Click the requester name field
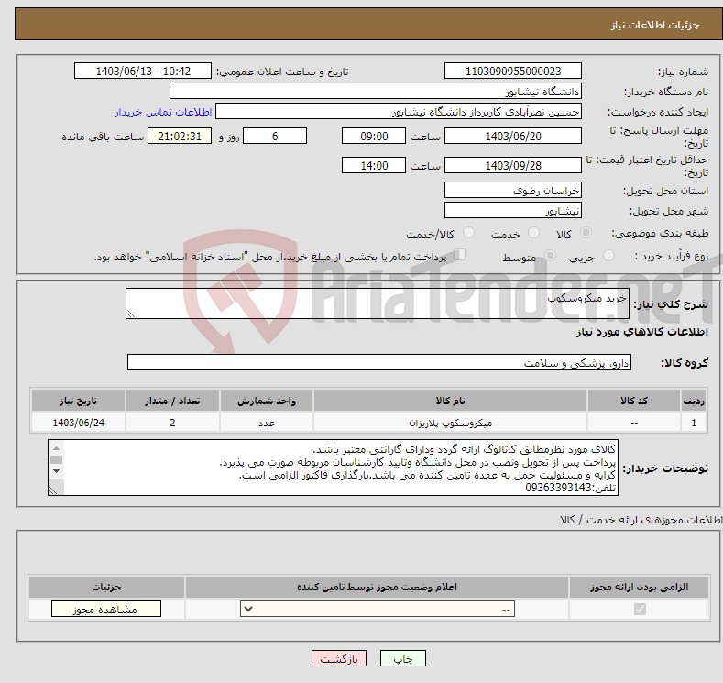723x683 pixels. [399, 111]
